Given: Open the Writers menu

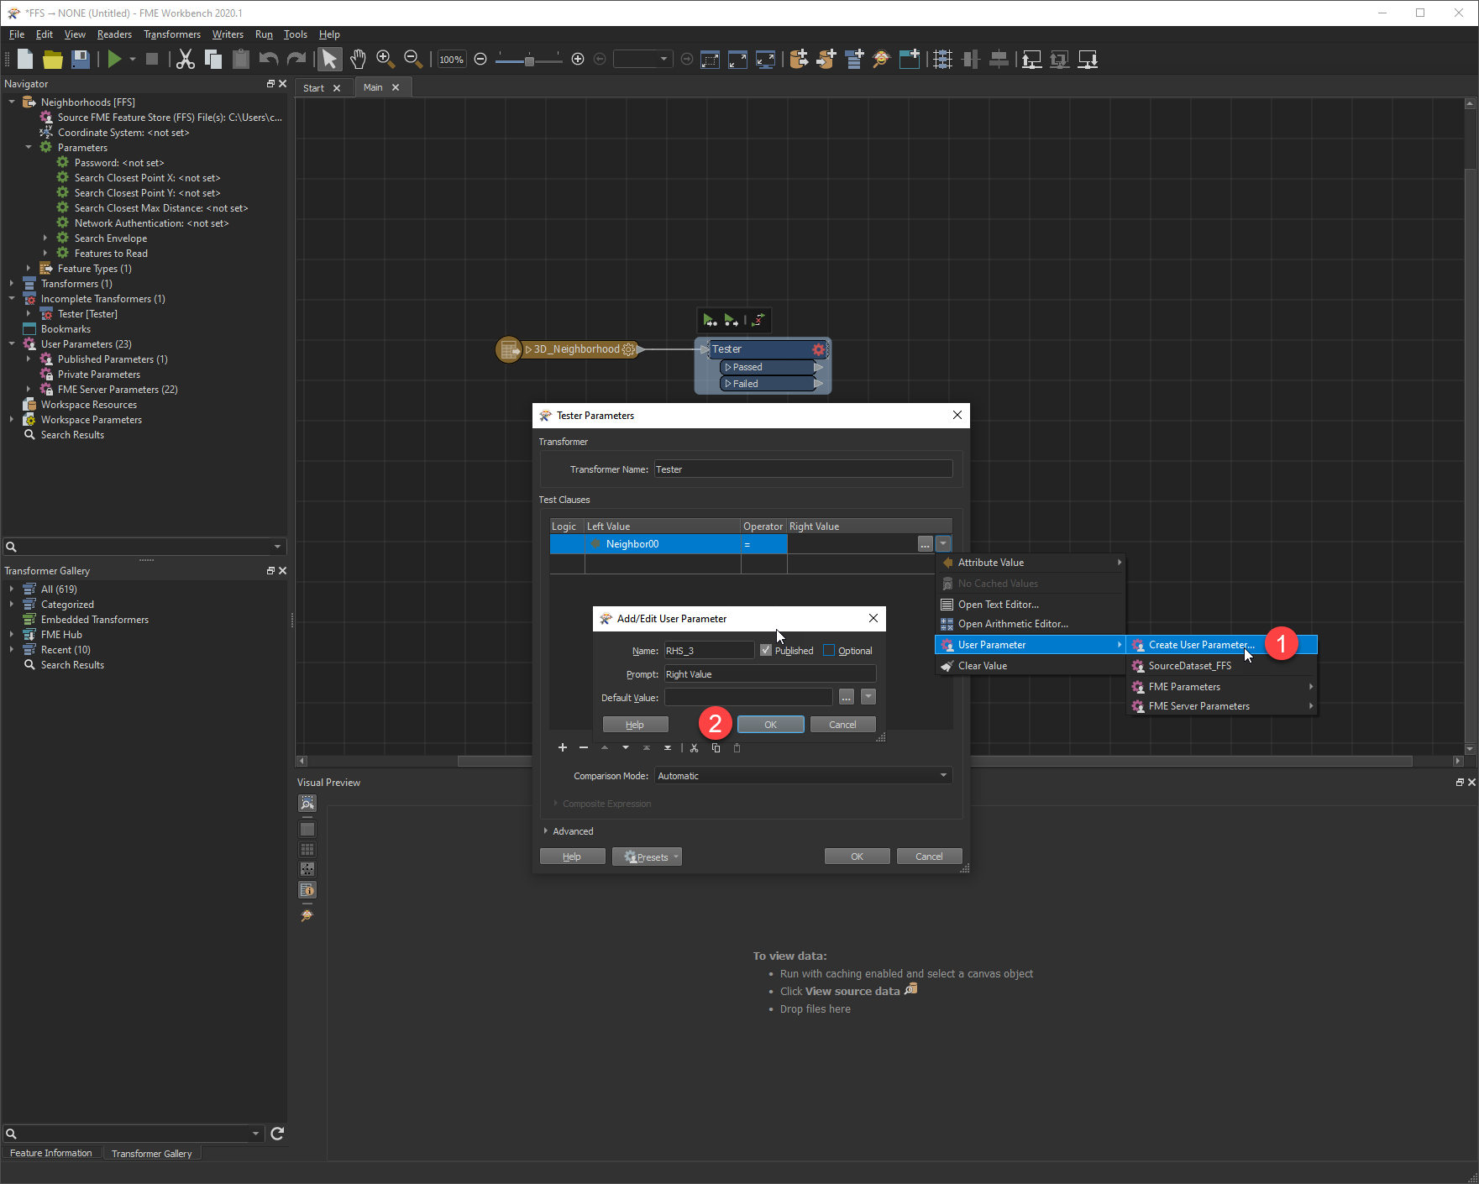Looking at the screenshot, I should pos(228,34).
